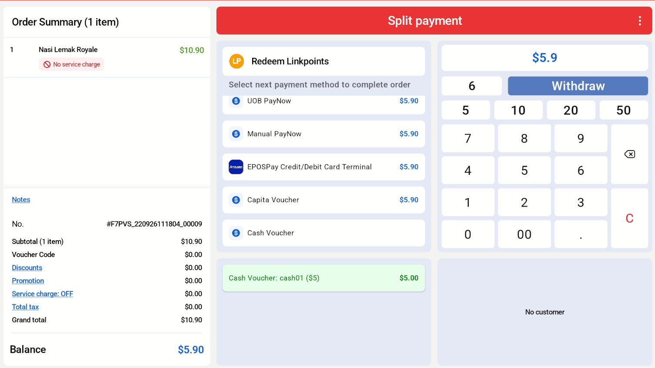The width and height of the screenshot is (655, 368).
Task: Tap keypad digit 8
Action: (524, 138)
